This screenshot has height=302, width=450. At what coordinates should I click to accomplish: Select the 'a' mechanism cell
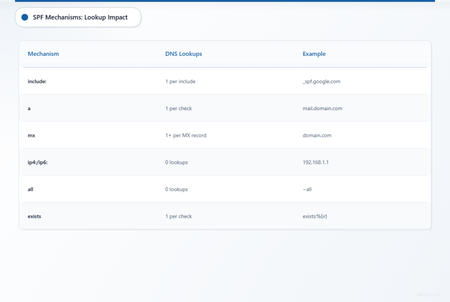pos(29,108)
